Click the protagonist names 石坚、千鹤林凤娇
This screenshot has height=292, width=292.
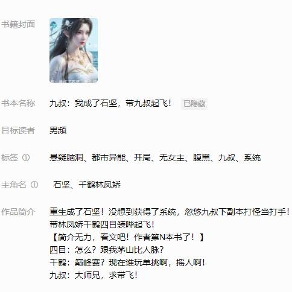tap(87, 185)
